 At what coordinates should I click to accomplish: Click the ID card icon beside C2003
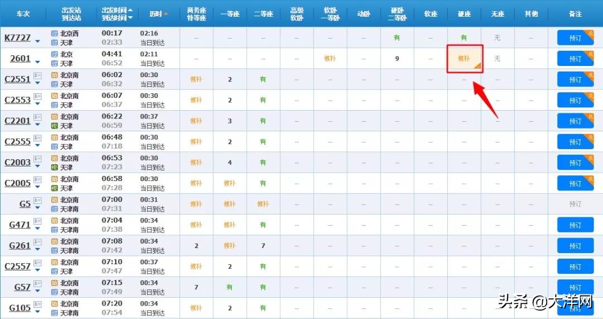click(x=37, y=159)
